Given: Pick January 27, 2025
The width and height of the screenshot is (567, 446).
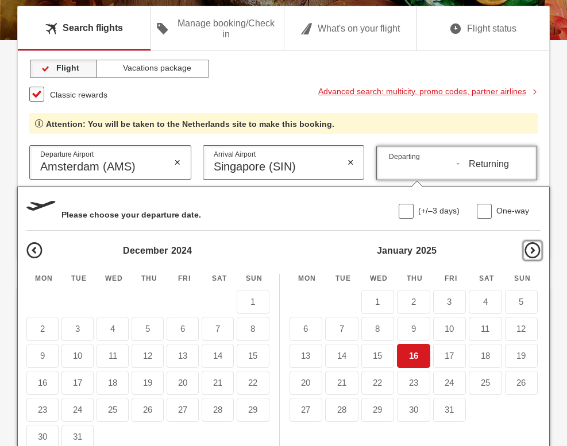Looking at the screenshot, I should click(306, 410).
